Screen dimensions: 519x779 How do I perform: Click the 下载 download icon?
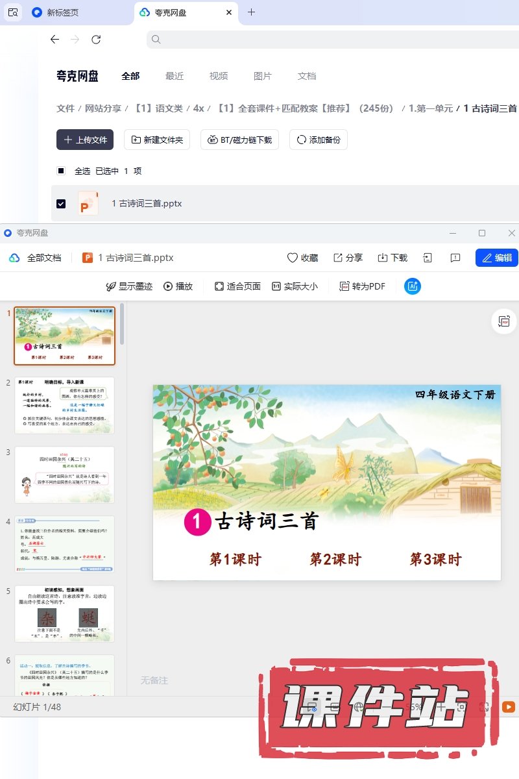click(383, 258)
